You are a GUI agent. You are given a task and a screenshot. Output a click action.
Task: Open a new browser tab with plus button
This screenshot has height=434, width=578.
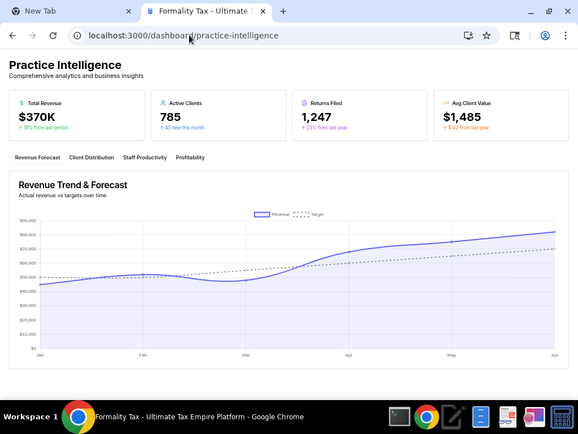283,11
